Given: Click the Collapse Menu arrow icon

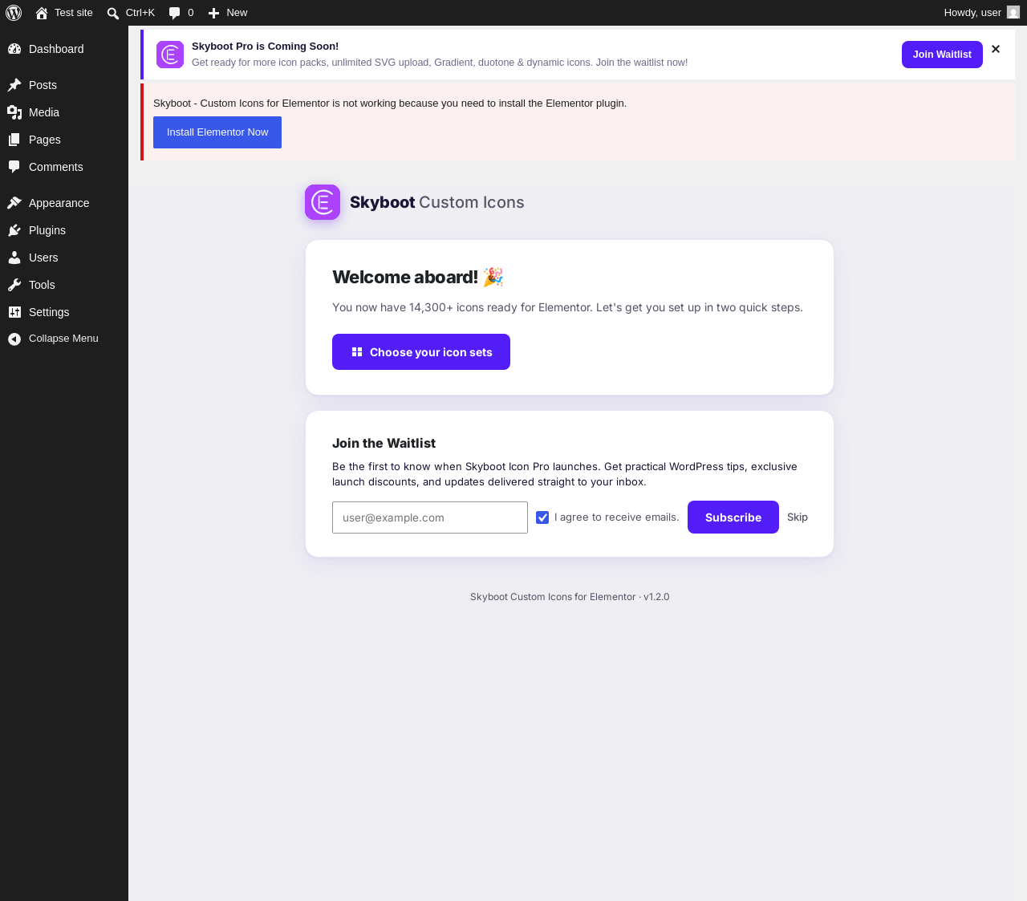Looking at the screenshot, I should click(14, 339).
